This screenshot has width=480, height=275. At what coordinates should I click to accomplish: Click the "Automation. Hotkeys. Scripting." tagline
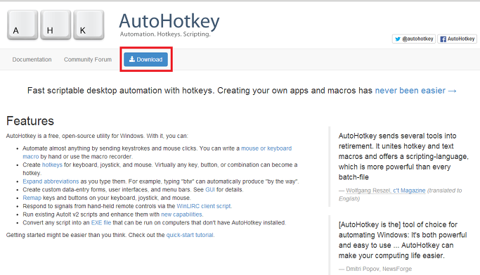pyautogui.click(x=165, y=34)
